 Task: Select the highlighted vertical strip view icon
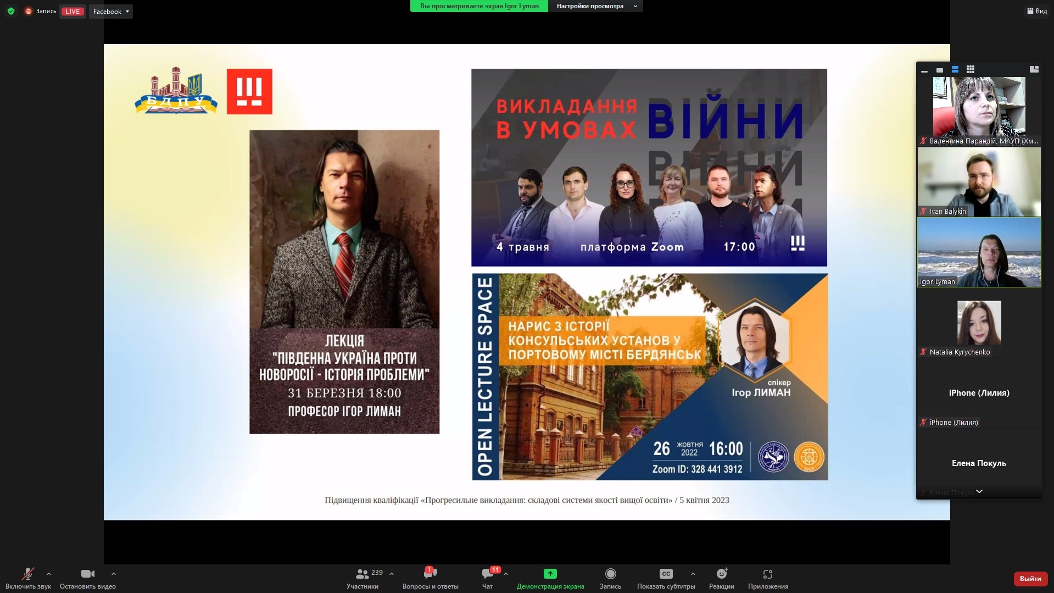(955, 69)
